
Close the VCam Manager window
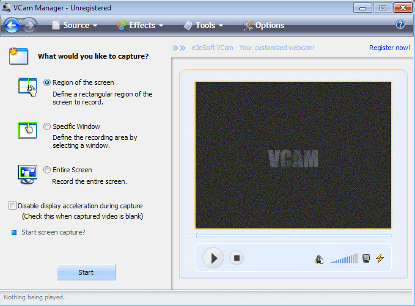tap(403, 8)
